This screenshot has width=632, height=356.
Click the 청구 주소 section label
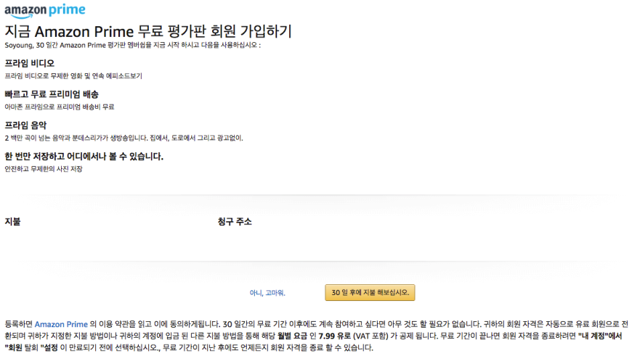[235, 221]
